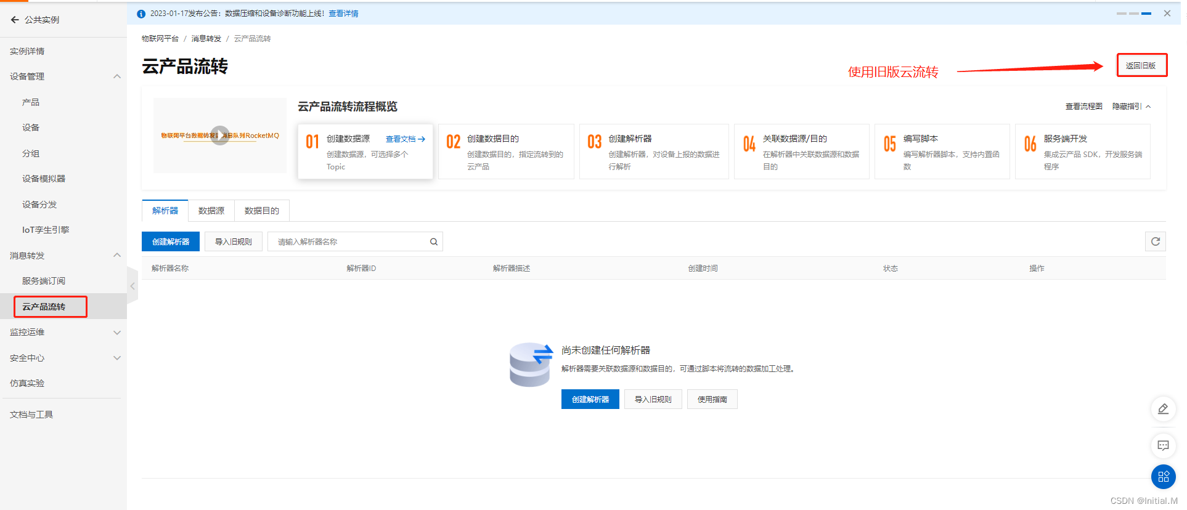1187x510 pixels.
Task: Select the 06 服务端开发 step card
Action: pyautogui.click(x=1083, y=152)
